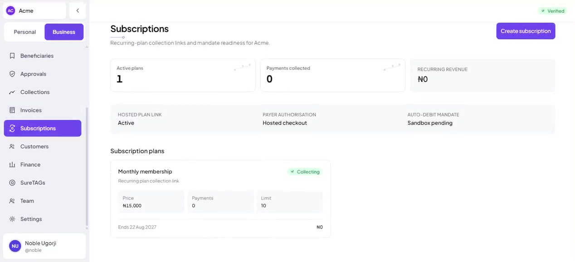Image resolution: width=575 pixels, height=262 pixels.
Task: Click the Team people icon
Action: (12, 201)
